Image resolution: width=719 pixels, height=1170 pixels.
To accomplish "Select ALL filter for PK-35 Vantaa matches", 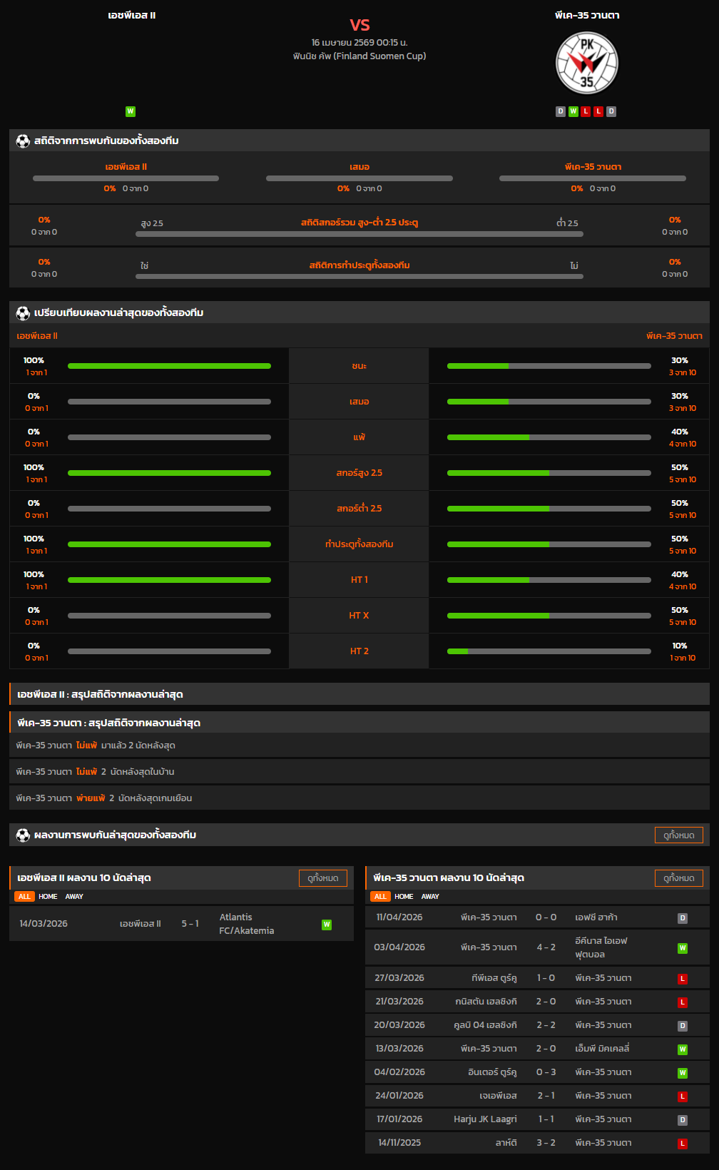I will point(380,897).
